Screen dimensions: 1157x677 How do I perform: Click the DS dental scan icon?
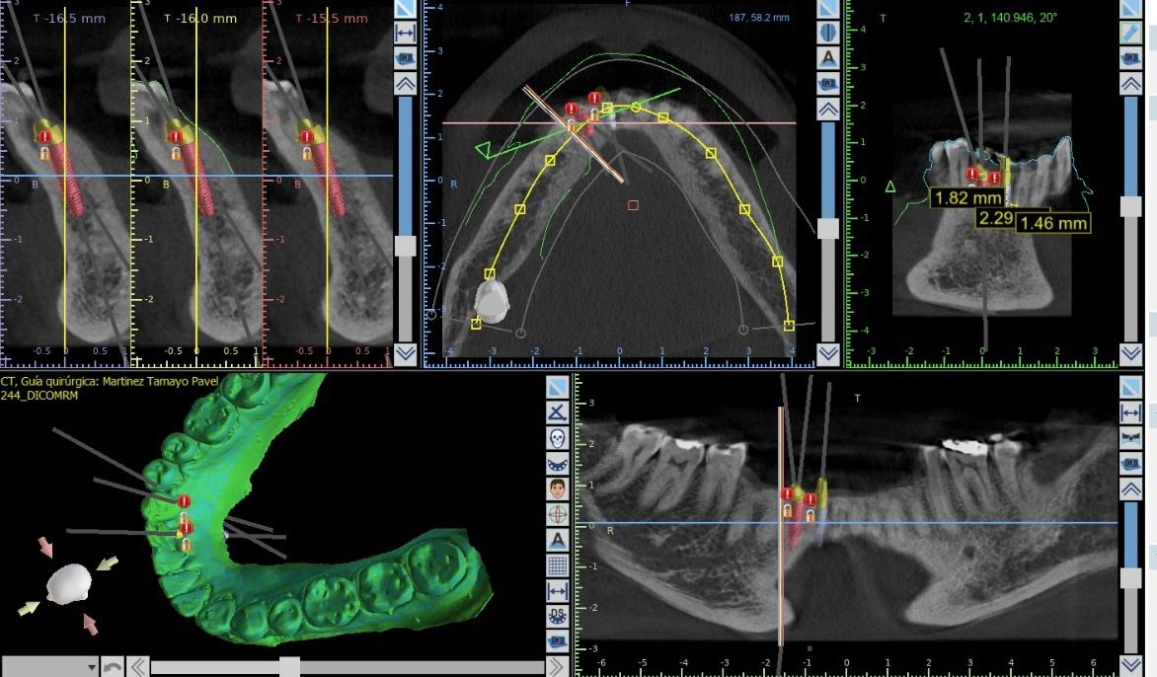(557, 617)
